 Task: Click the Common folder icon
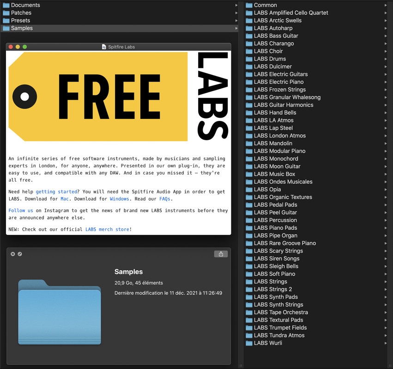249,5
